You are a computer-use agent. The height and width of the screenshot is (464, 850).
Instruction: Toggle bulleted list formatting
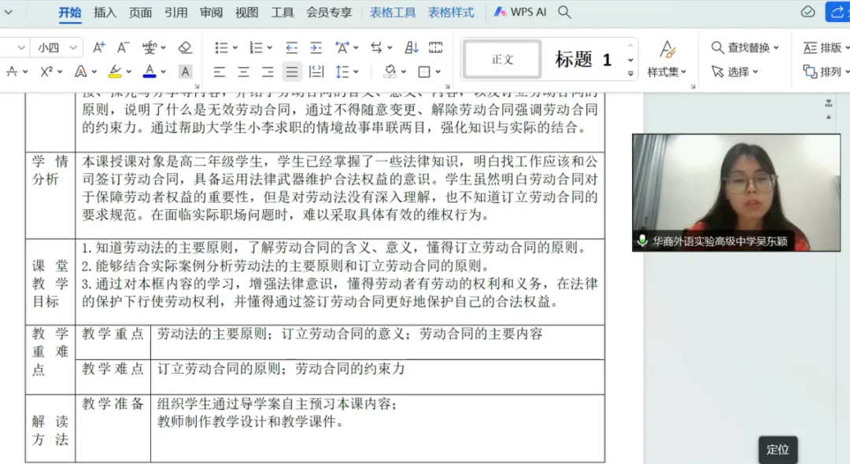(221, 47)
